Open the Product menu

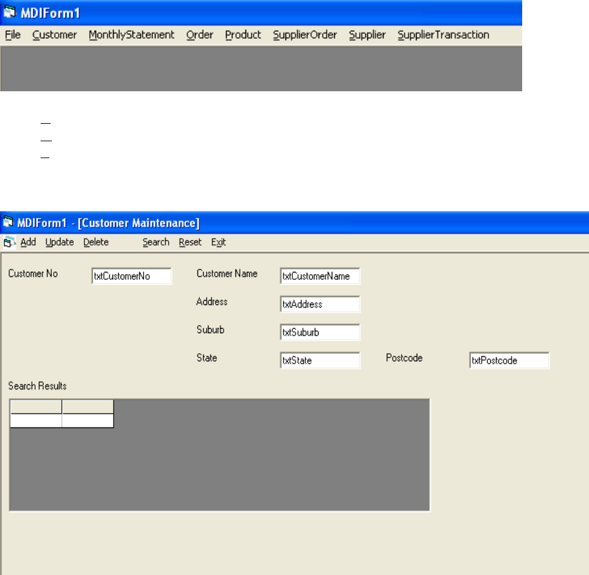pos(243,35)
